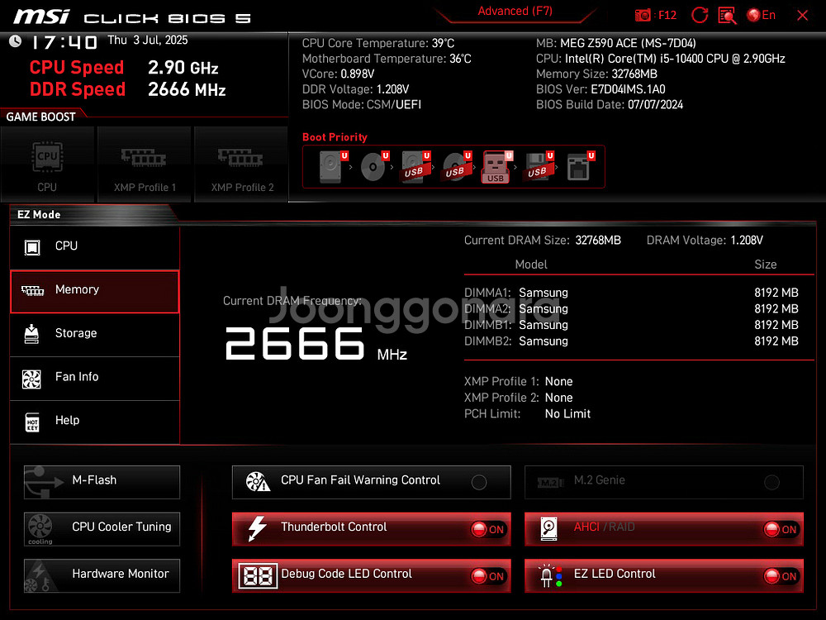Enable XMP Profile 1
This screenshot has height=620, width=826.
tap(145, 165)
